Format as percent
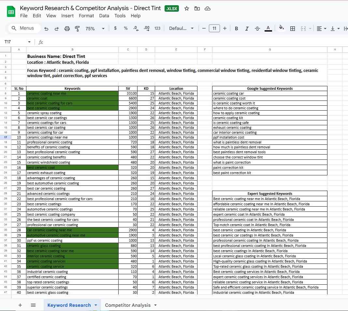This screenshot has width=348, height=311. click(126, 28)
